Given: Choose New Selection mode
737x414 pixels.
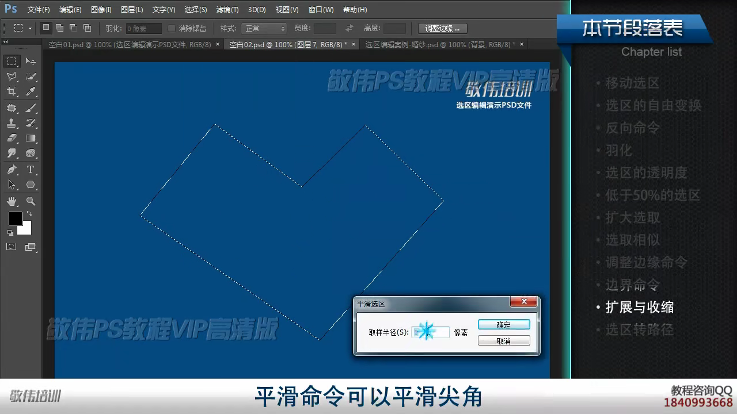Looking at the screenshot, I should click(x=46, y=28).
